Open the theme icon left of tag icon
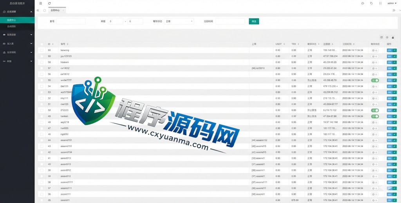 pyautogui.click(x=363, y=3)
